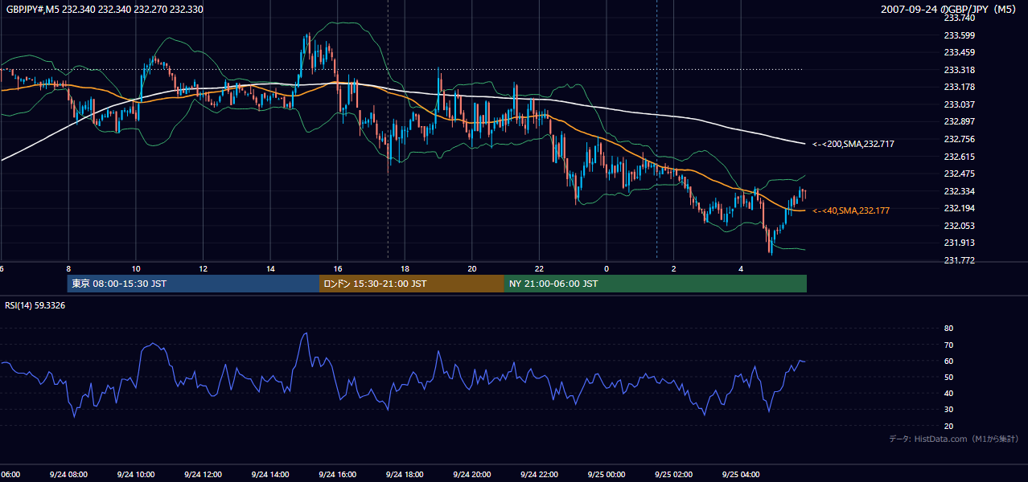Click the <-<40,SMA,232.177 line label
Screen dimensions: 1028x482
851,210
